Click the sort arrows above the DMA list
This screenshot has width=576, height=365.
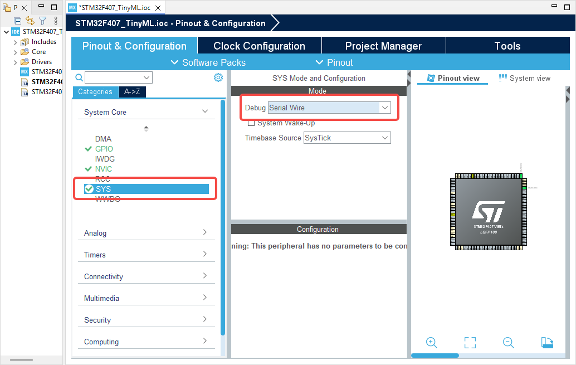click(x=146, y=129)
